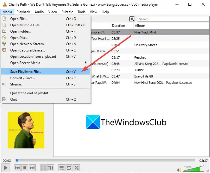This screenshot has width=210, height=173.
Task: Click the Open Multiple Files icon
Action: (4, 25)
